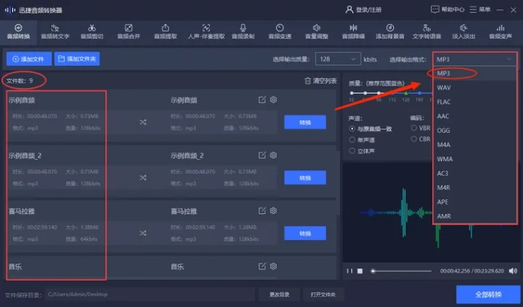Choose WMA from the format list

tap(475, 159)
